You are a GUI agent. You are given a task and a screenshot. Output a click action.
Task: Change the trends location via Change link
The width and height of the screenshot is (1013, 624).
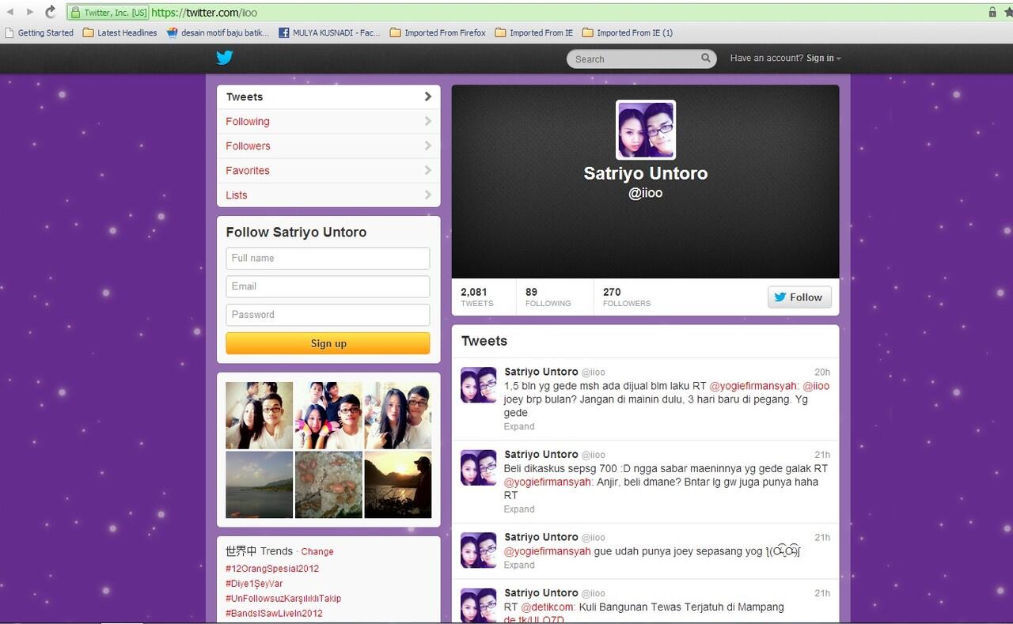pyautogui.click(x=317, y=552)
